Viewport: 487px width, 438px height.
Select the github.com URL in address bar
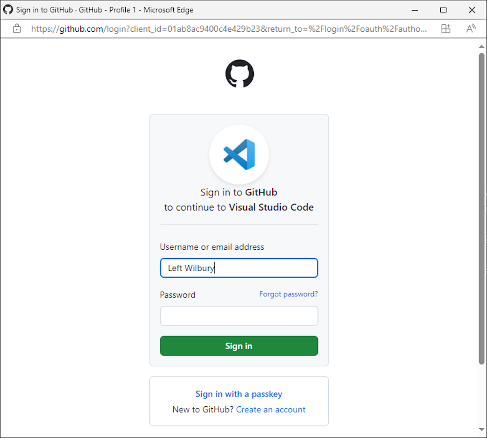(229, 29)
